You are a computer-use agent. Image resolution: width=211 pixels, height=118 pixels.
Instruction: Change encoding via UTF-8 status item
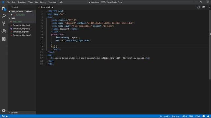point(184,116)
